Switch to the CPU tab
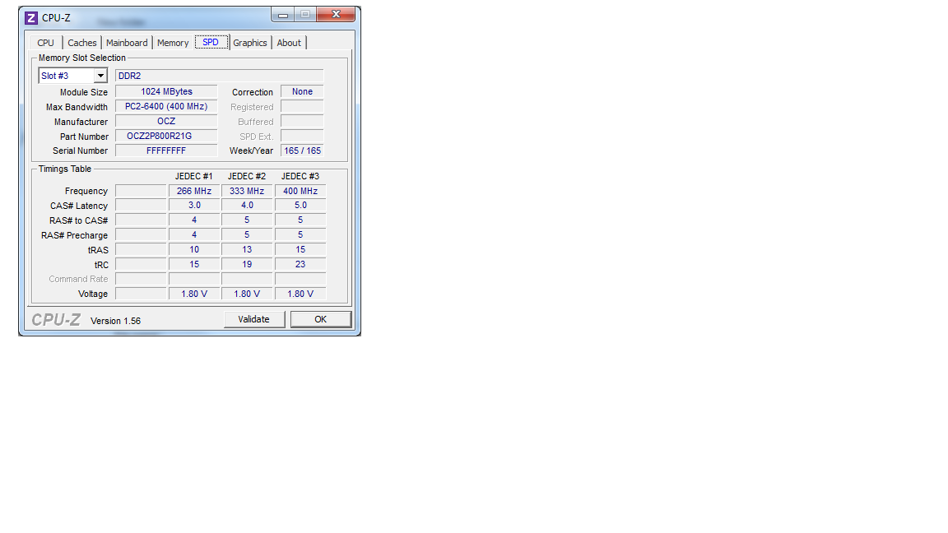Image resolution: width=948 pixels, height=533 pixels. (45, 43)
